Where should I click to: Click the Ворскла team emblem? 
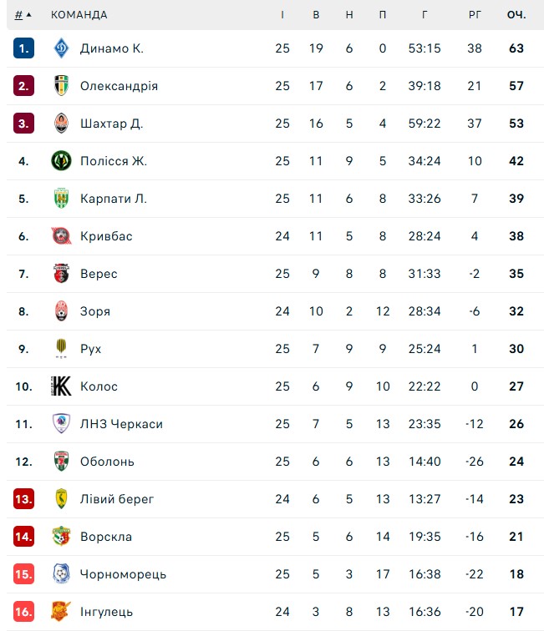pos(61,537)
